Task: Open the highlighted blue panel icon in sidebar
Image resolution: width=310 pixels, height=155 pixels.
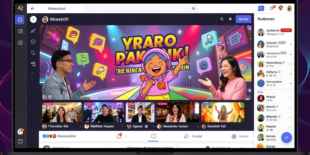Action: click(x=20, y=20)
